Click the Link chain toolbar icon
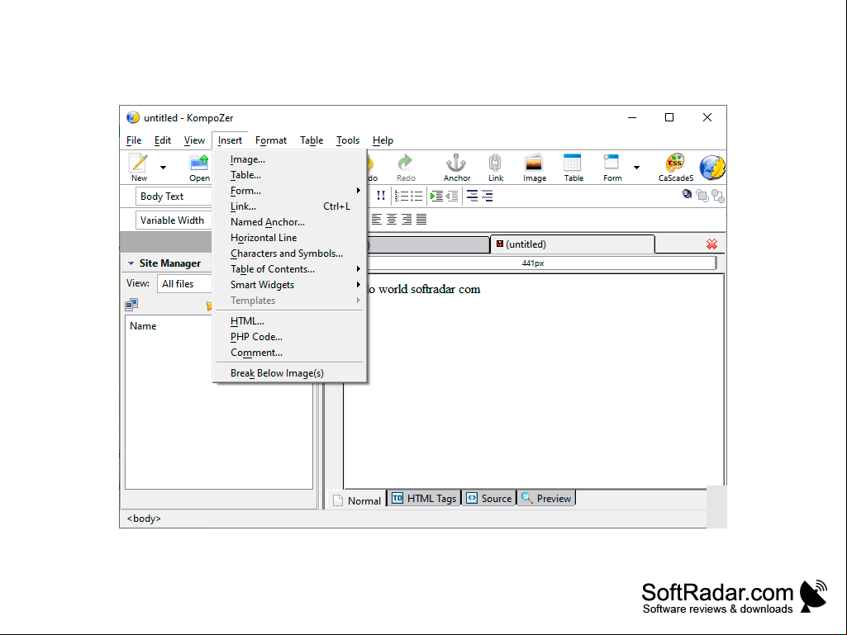The width and height of the screenshot is (847, 635). pyautogui.click(x=495, y=163)
